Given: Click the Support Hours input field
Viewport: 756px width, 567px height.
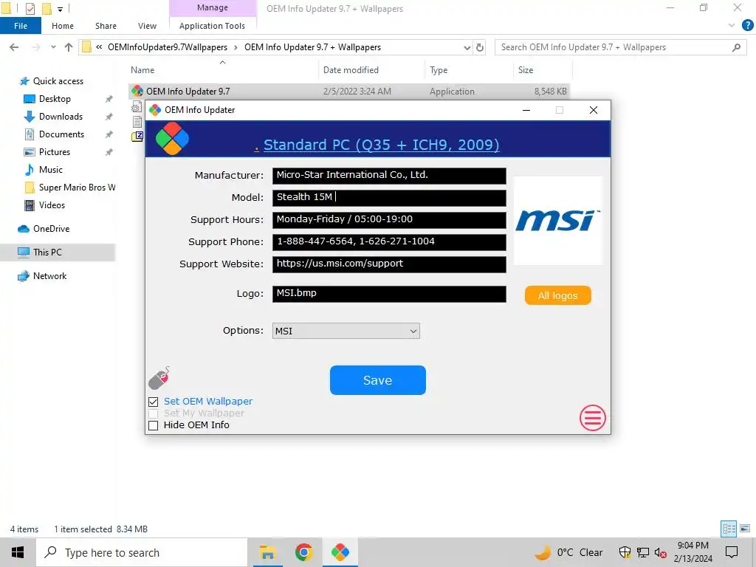Looking at the screenshot, I should click(x=389, y=220).
